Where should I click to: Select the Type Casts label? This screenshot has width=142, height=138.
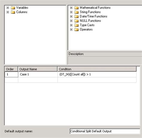click(87, 25)
